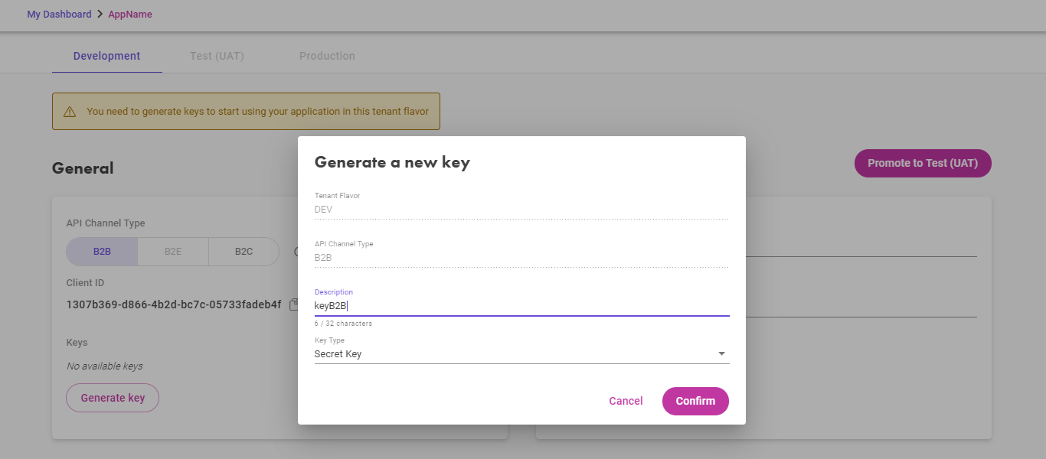This screenshot has width=1046, height=459.
Task: Open the Production tab
Action: click(327, 56)
